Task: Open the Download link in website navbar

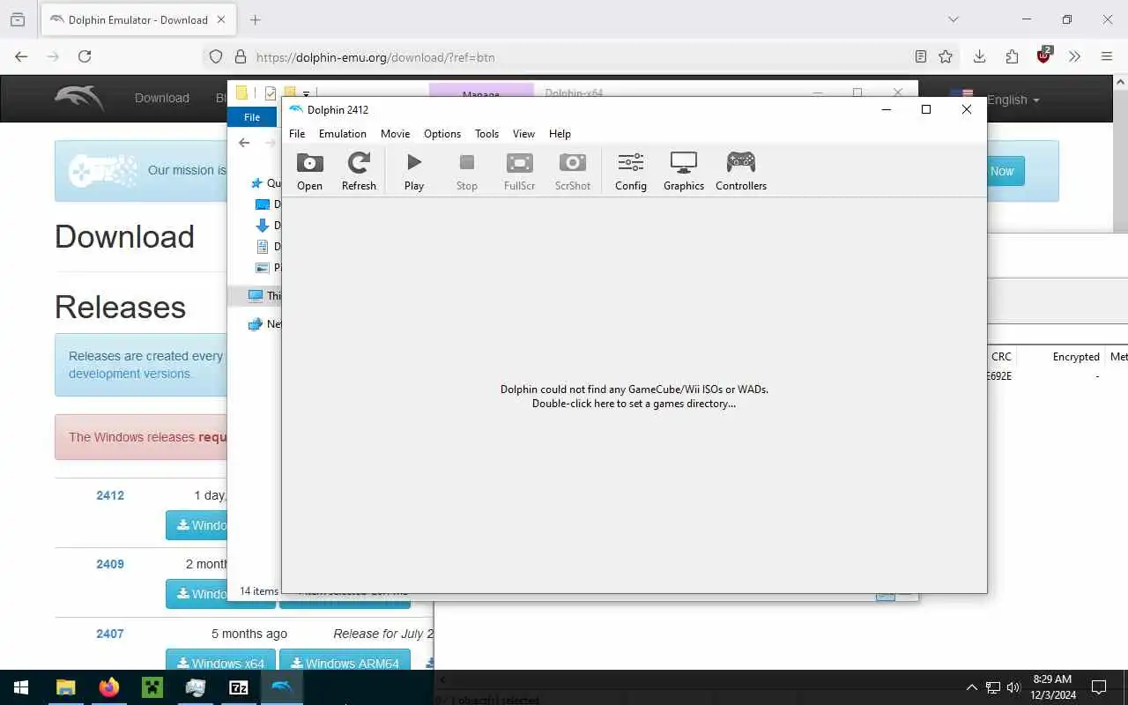Action: click(162, 98)
